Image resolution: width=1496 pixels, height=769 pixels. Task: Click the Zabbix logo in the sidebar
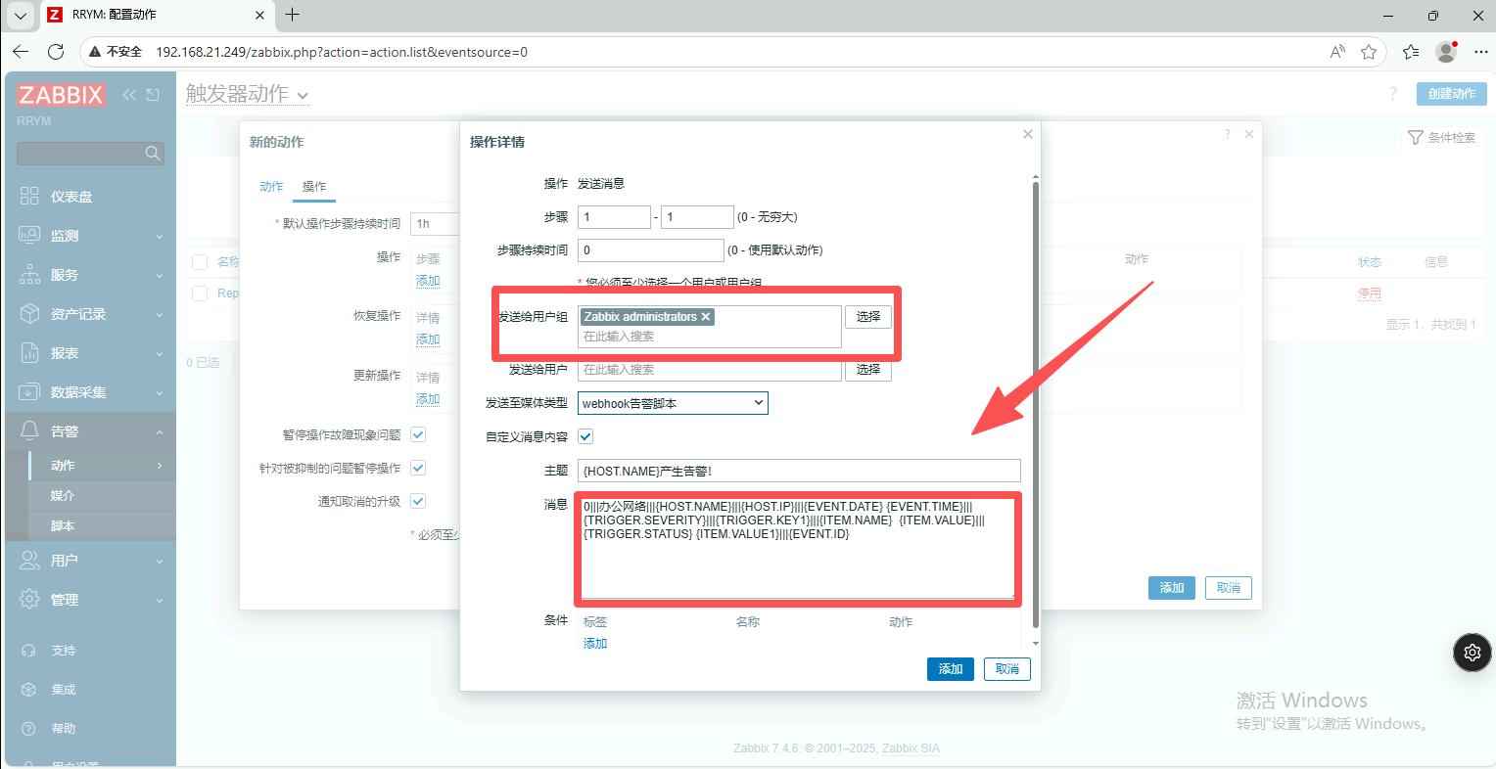pyautogui.click(x=61, y=95)
